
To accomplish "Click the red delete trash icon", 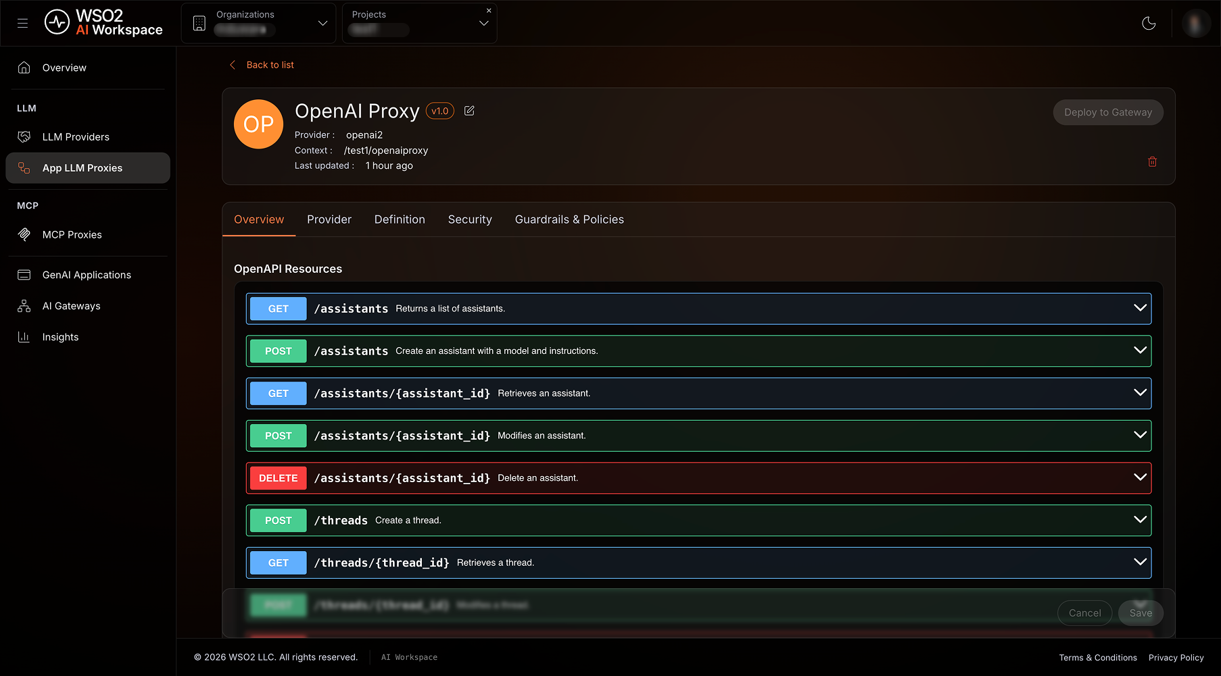I will (1152, 161).
